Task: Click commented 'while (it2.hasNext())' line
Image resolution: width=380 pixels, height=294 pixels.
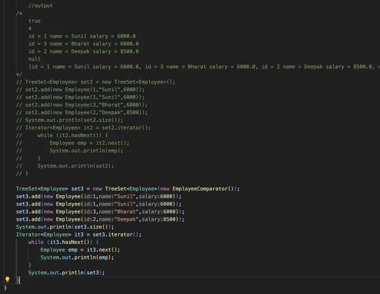Action: point(62,135)
